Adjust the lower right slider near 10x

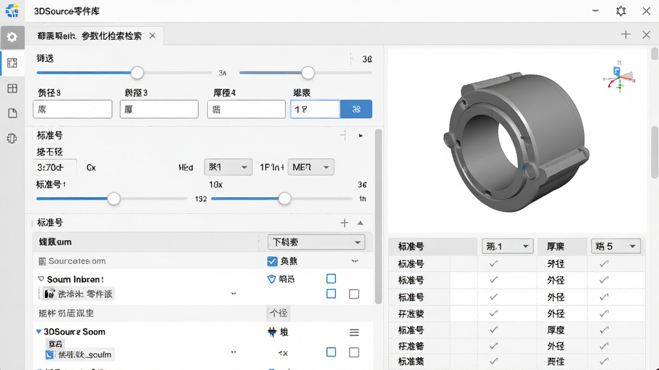pyautogui.click(x=284, y=198)
